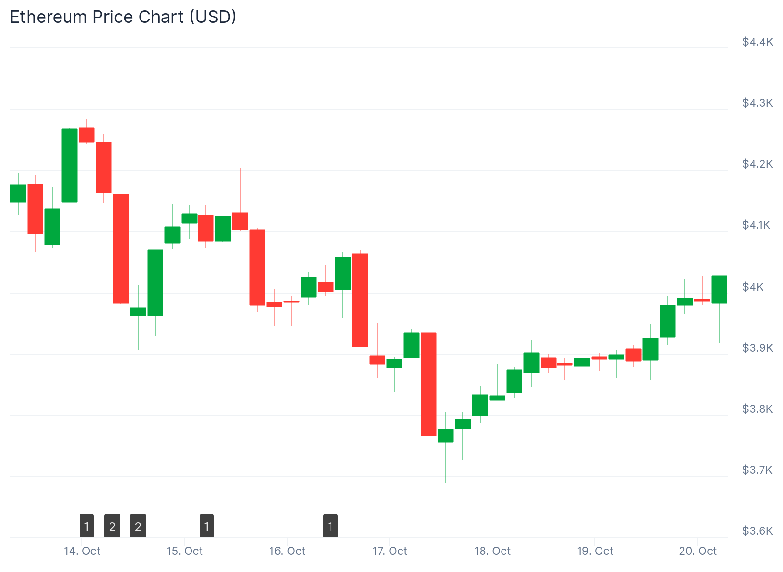The image size is (783, 572).
Task: Click the red candle with wick reaching $4.2K
Action: click(x=240, y=221)
